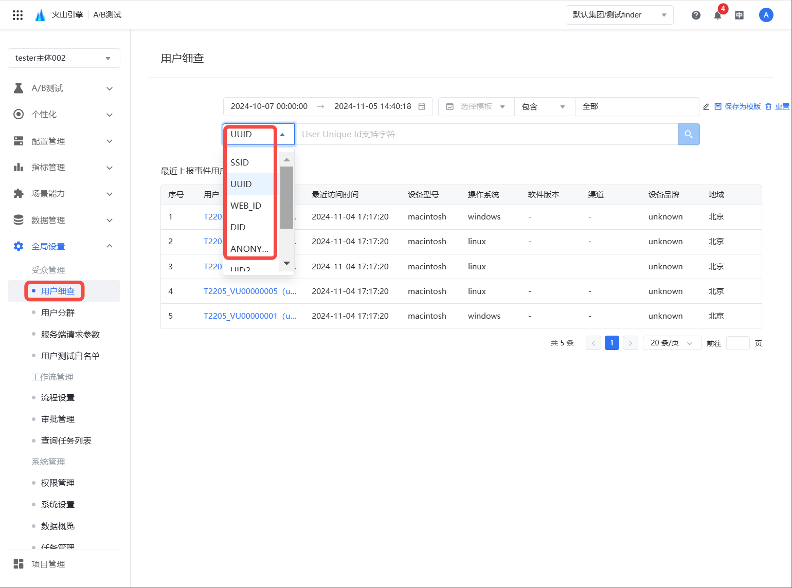The height and width of the screenshot is (588, 792).
Task: Open the user avatar A menu
Action: [766, 15]
